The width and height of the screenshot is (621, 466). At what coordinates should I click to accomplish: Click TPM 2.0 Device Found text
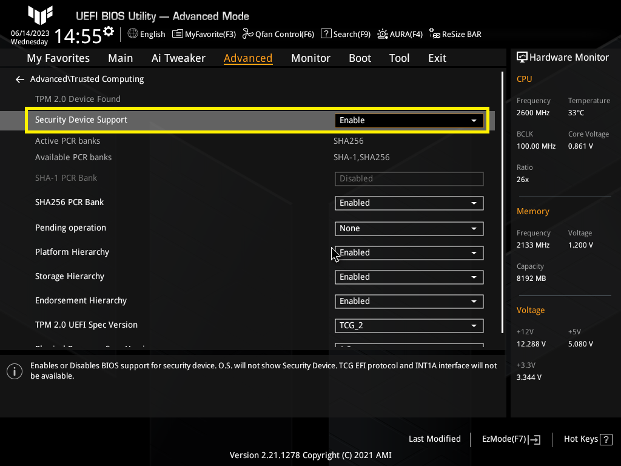click(x=78, y=99)
